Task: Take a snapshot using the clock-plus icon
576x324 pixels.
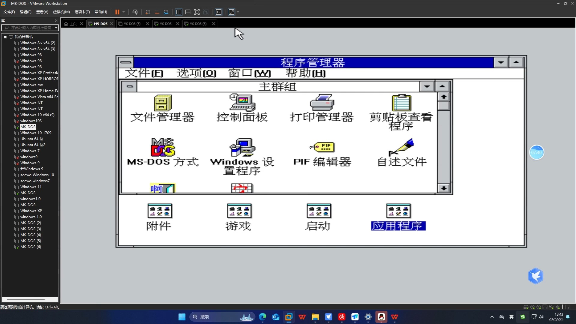Action: point(148,12)
